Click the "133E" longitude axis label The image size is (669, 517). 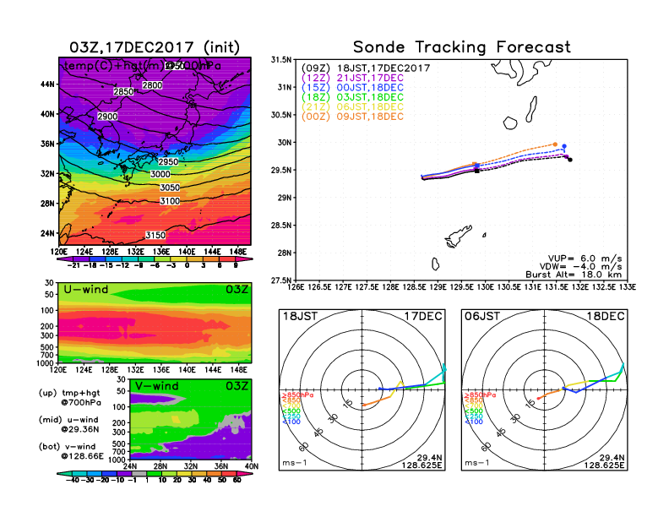pyautogui.click(x=628, y=287)
